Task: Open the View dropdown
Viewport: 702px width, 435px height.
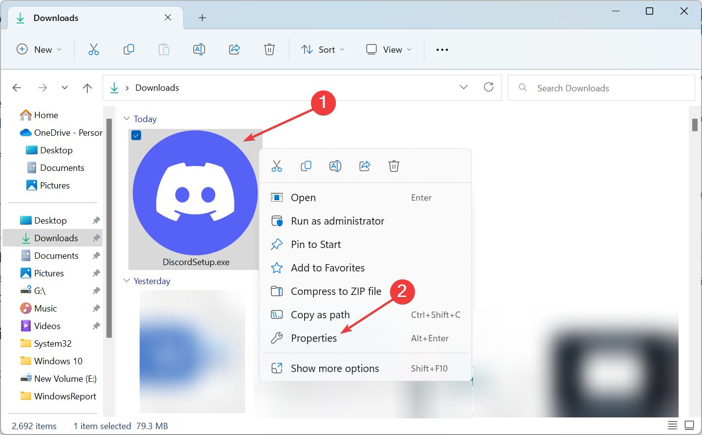Action: click(x=389, y=49)
